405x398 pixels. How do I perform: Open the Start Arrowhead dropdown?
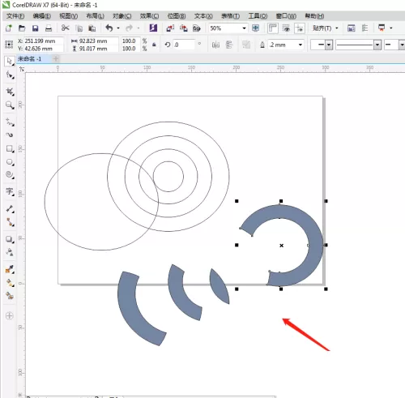[329, 45]
